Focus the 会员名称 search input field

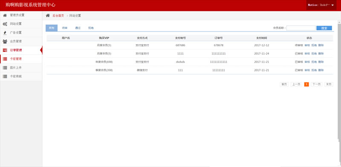click(301, 28)
